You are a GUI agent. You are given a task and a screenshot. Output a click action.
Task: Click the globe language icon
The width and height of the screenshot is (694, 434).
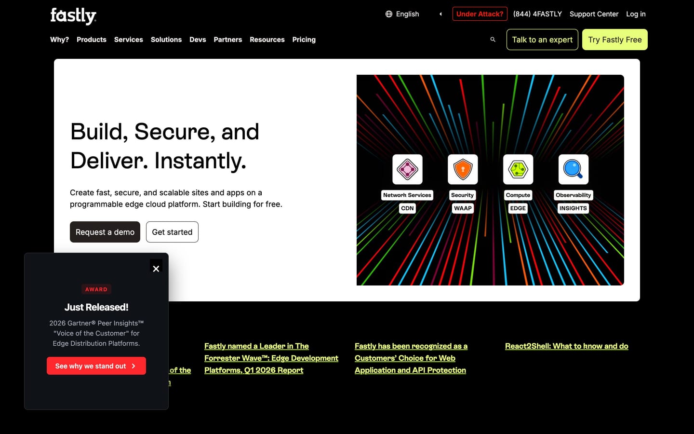[389, 14]
